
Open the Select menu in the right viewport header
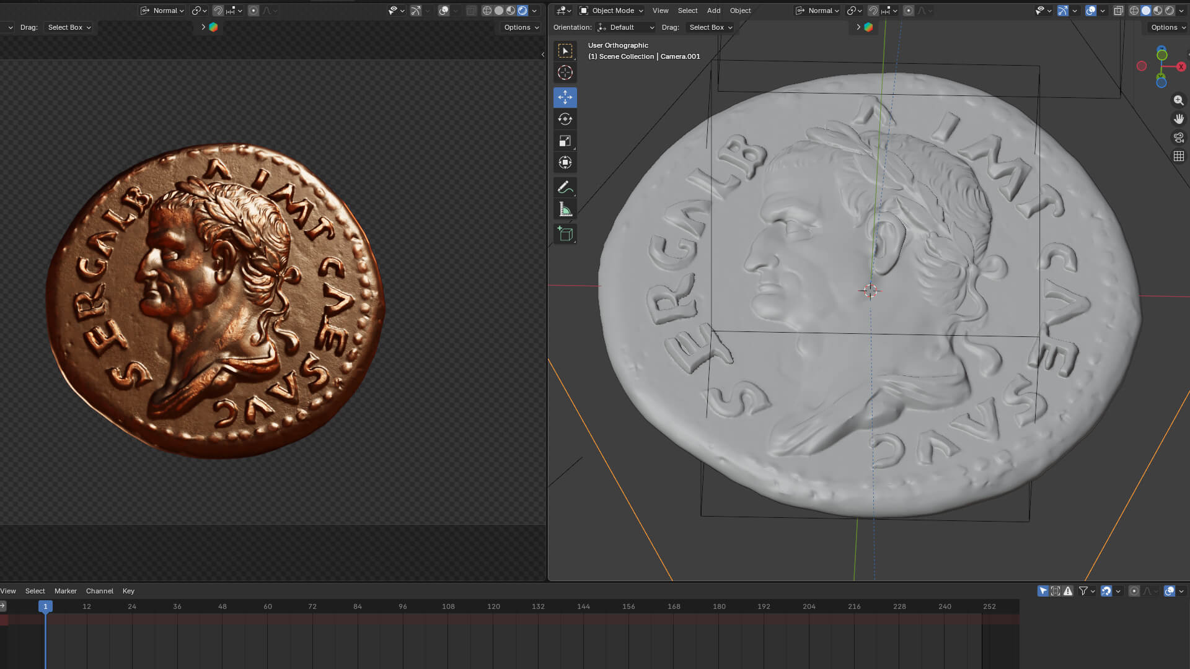[687, 11]
